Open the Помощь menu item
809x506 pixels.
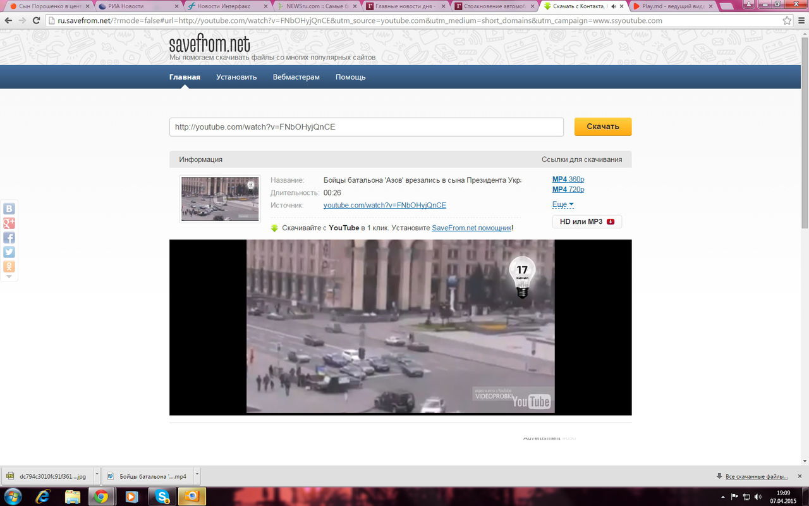pos(351,77)
